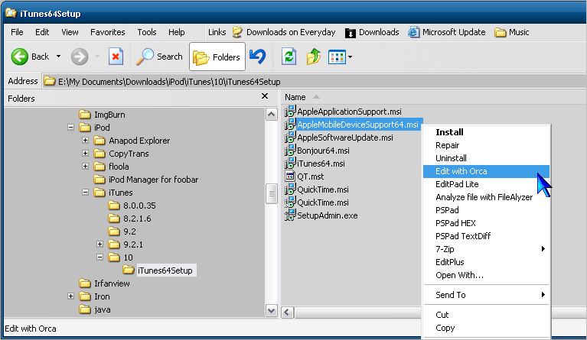
Task: Click the Search magnifier toolbar button
Action: [159, 57]
